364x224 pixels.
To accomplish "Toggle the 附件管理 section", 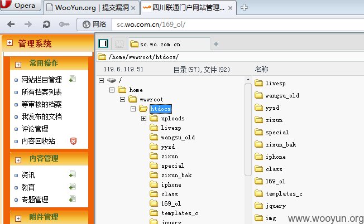I will 18,218.
